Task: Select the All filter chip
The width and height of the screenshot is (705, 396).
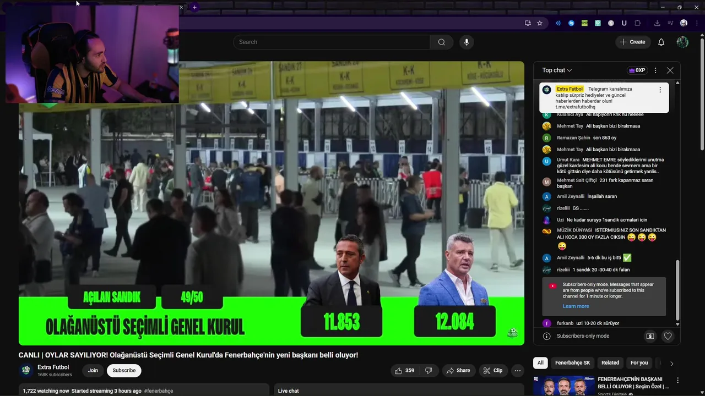Action: [540, 363]
